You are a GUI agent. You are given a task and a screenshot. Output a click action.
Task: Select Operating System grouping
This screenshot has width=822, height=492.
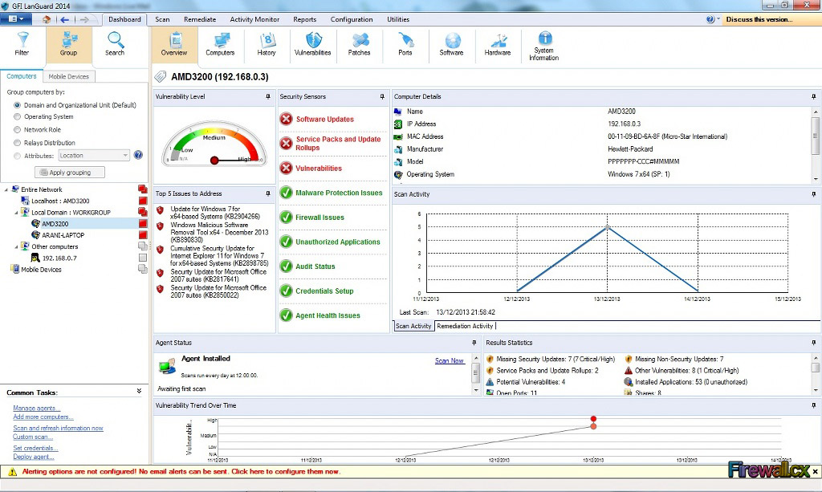click(x=18, y=117)
